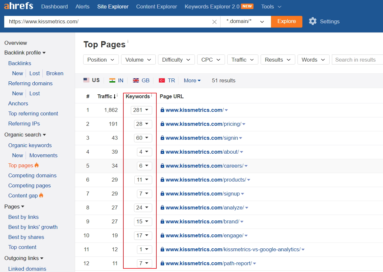The height and width of the screenshot is (272, 383).
Task: Toggle the Traffic column sort arrow
Action: 115,96
